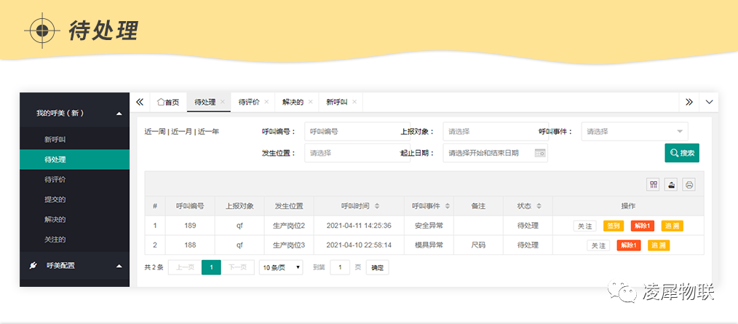Go to the 首页 tab
This screenshot has height=324, width=738.
point(168,102)
